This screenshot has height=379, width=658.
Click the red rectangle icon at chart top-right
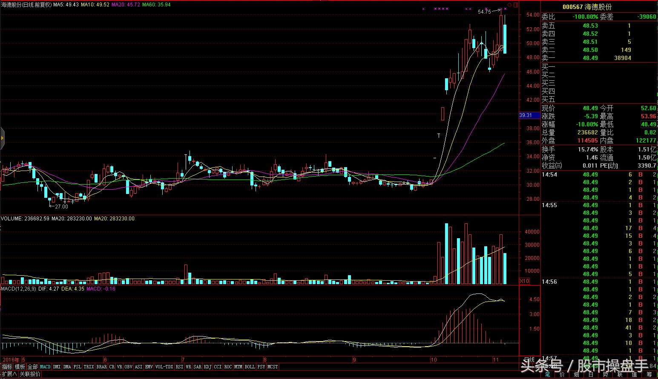pyautogui.click(x=516, y=5)
